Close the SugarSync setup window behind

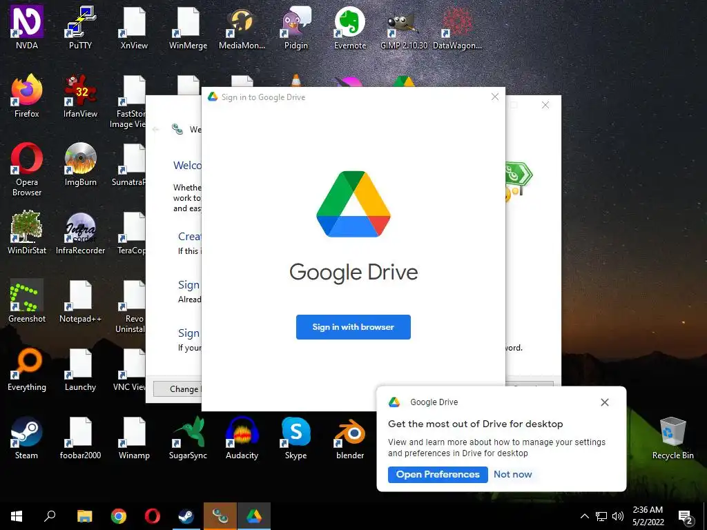pyautogui.click(x=545, y=105)
